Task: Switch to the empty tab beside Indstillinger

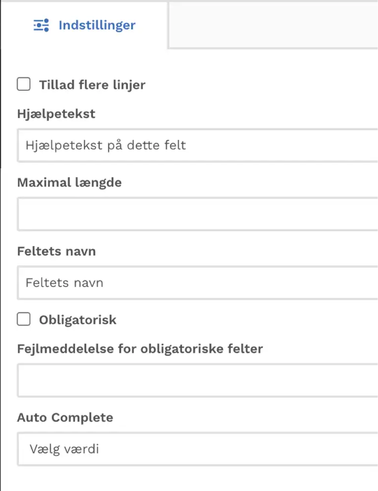Action: pyautogui.click(x=273, y=25)
